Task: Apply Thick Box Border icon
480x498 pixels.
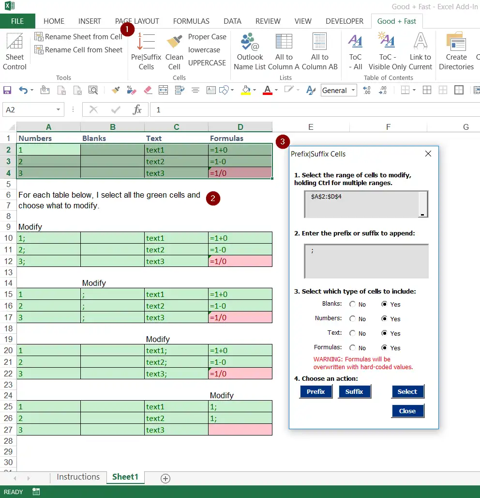Action: pyautogui.click(x=459, y=90)
